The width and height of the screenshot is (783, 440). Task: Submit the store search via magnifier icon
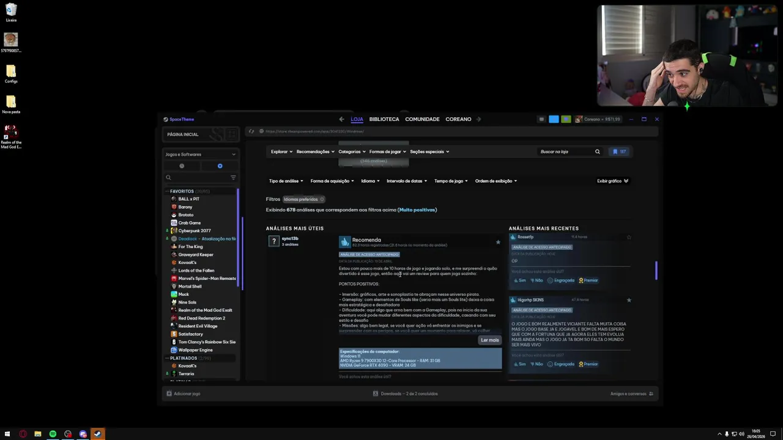click(x=598, y=152)
